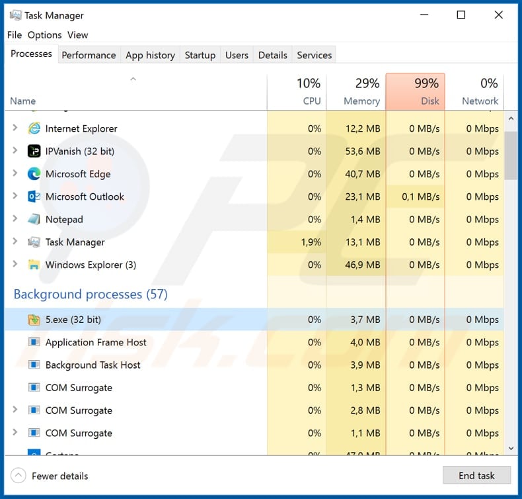Click Task Manager's 1,9% CPU value
Image resolution: width=522 pixels, height=499 pixels.
311,242
